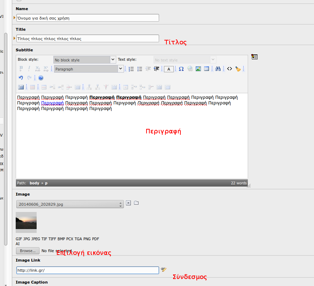The width and height of the screenshot is (314, 286).
Task: Tick the checkbox above the Name field
Action: (x=19, y=1)
